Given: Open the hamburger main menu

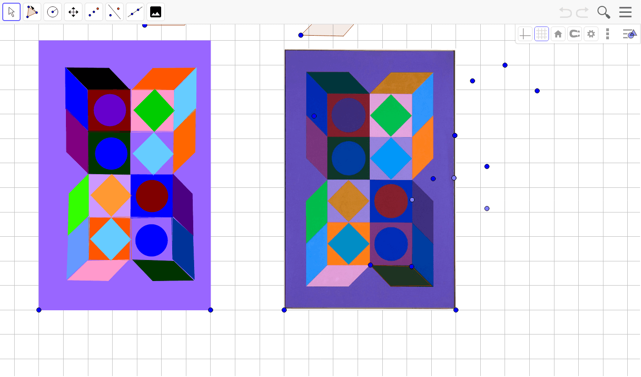Looking at the screenshot, I should [x=625, y=12].
